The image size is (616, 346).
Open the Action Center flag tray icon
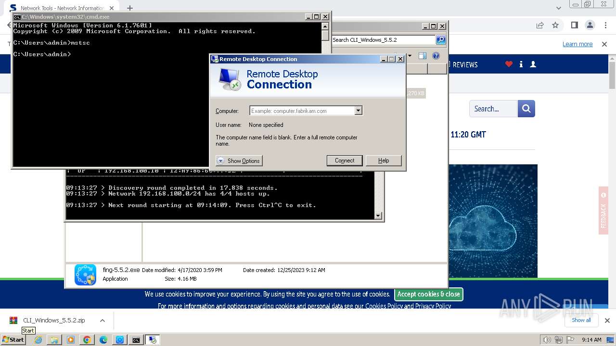tap(570, 340)
